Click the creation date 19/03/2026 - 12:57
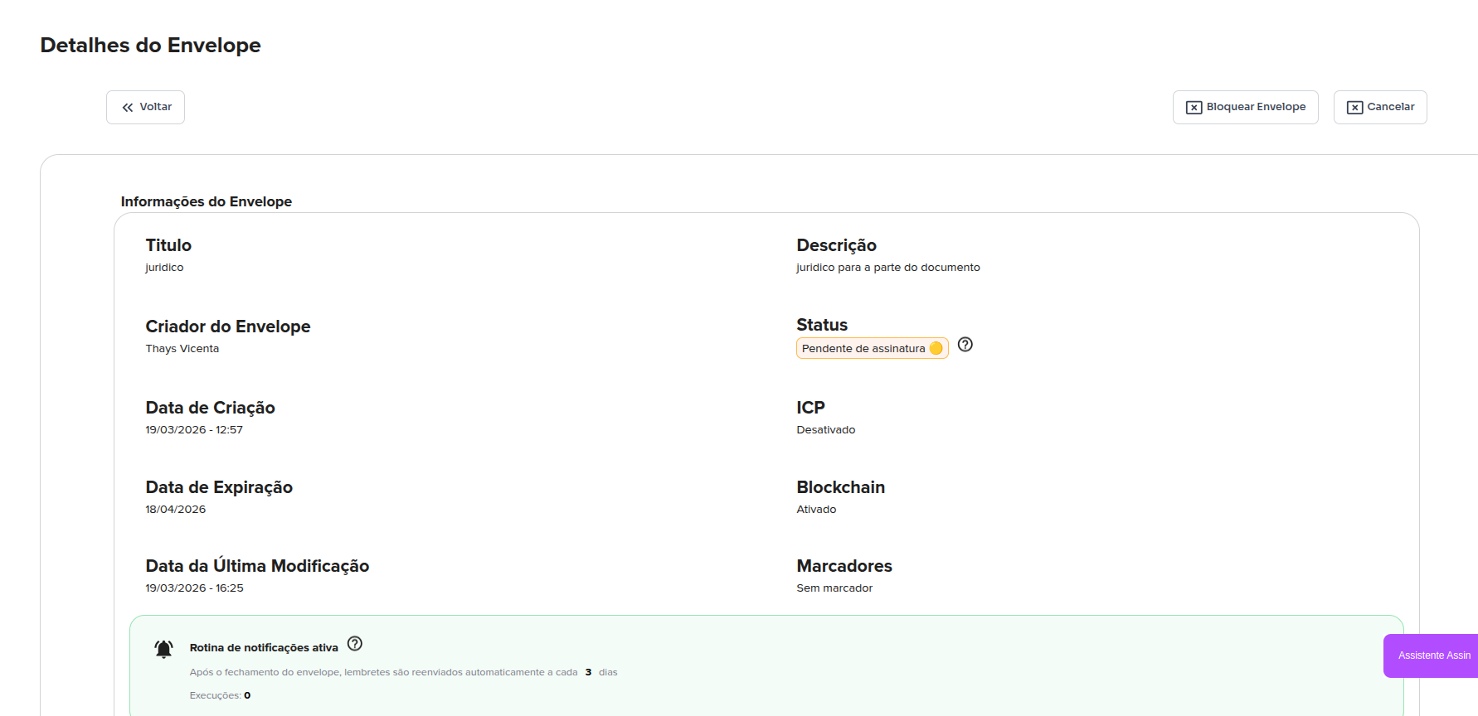The image size is (1478, 716). [x=194, y=430]
